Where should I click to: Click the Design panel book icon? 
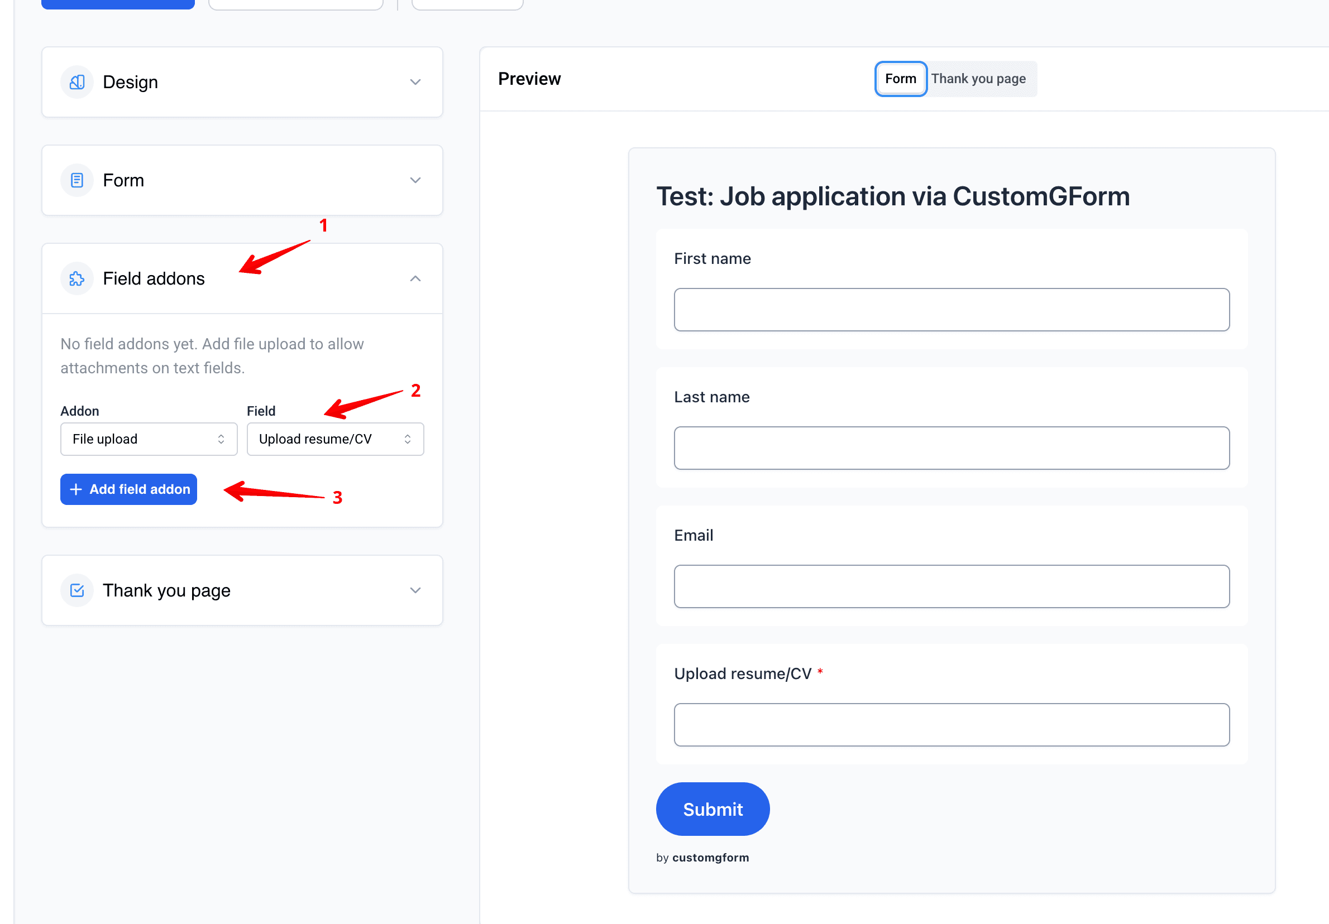pos(77,82)
